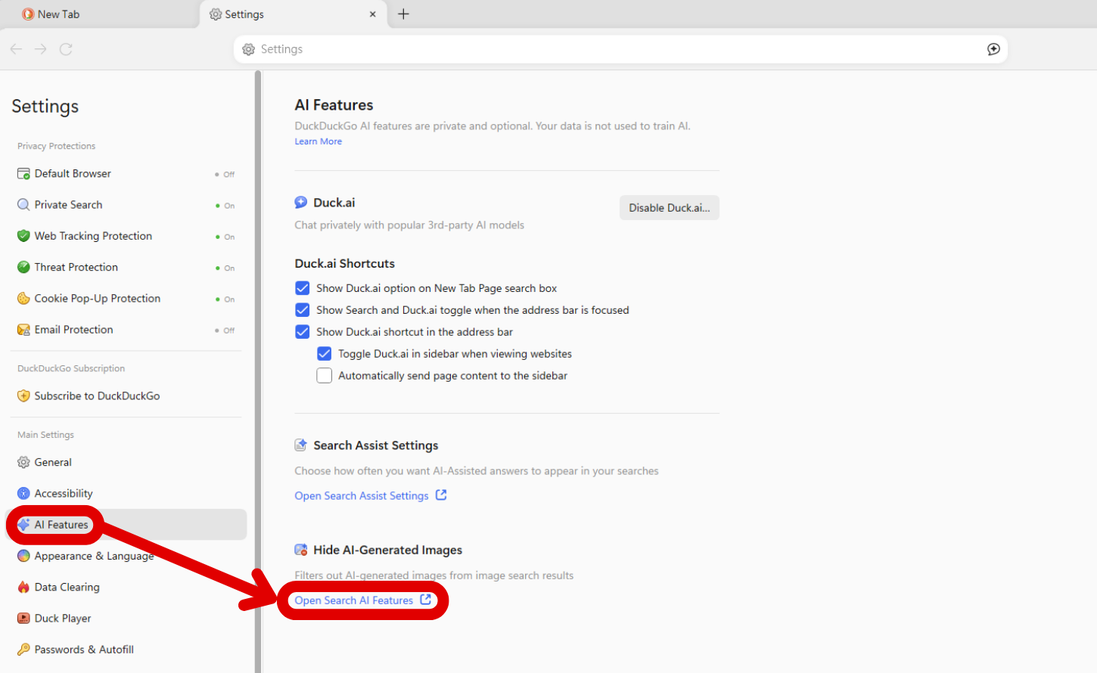Select Duck Player in the sidebar
Viewport: 1097px width, 673px height.
(x=62, y=619)
